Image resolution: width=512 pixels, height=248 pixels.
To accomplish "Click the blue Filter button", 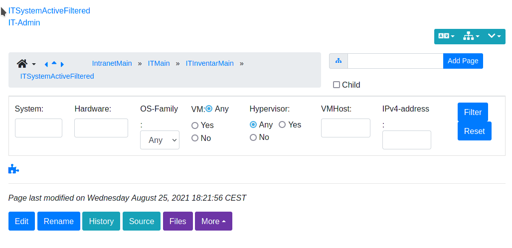I will coord(473,112).
